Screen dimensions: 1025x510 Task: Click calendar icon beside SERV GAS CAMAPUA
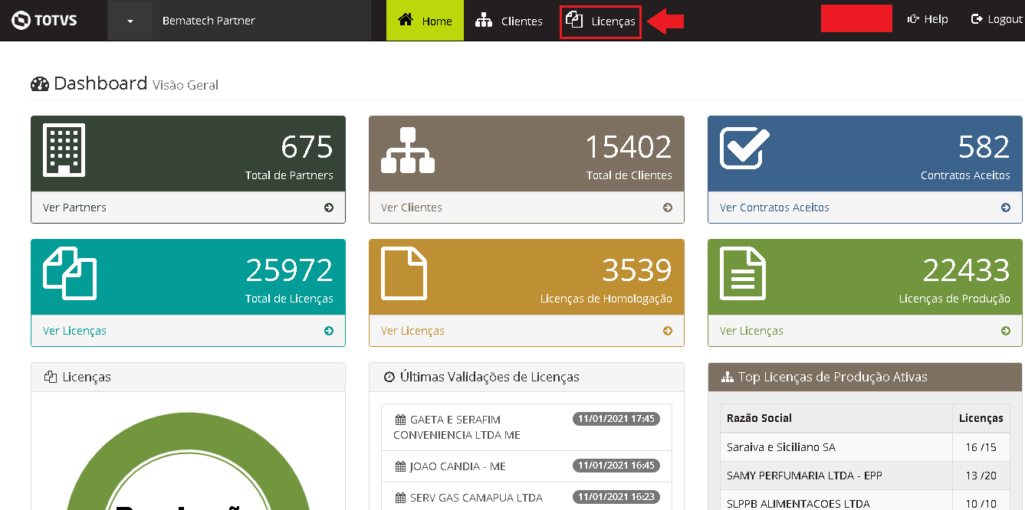click(400, 498)
